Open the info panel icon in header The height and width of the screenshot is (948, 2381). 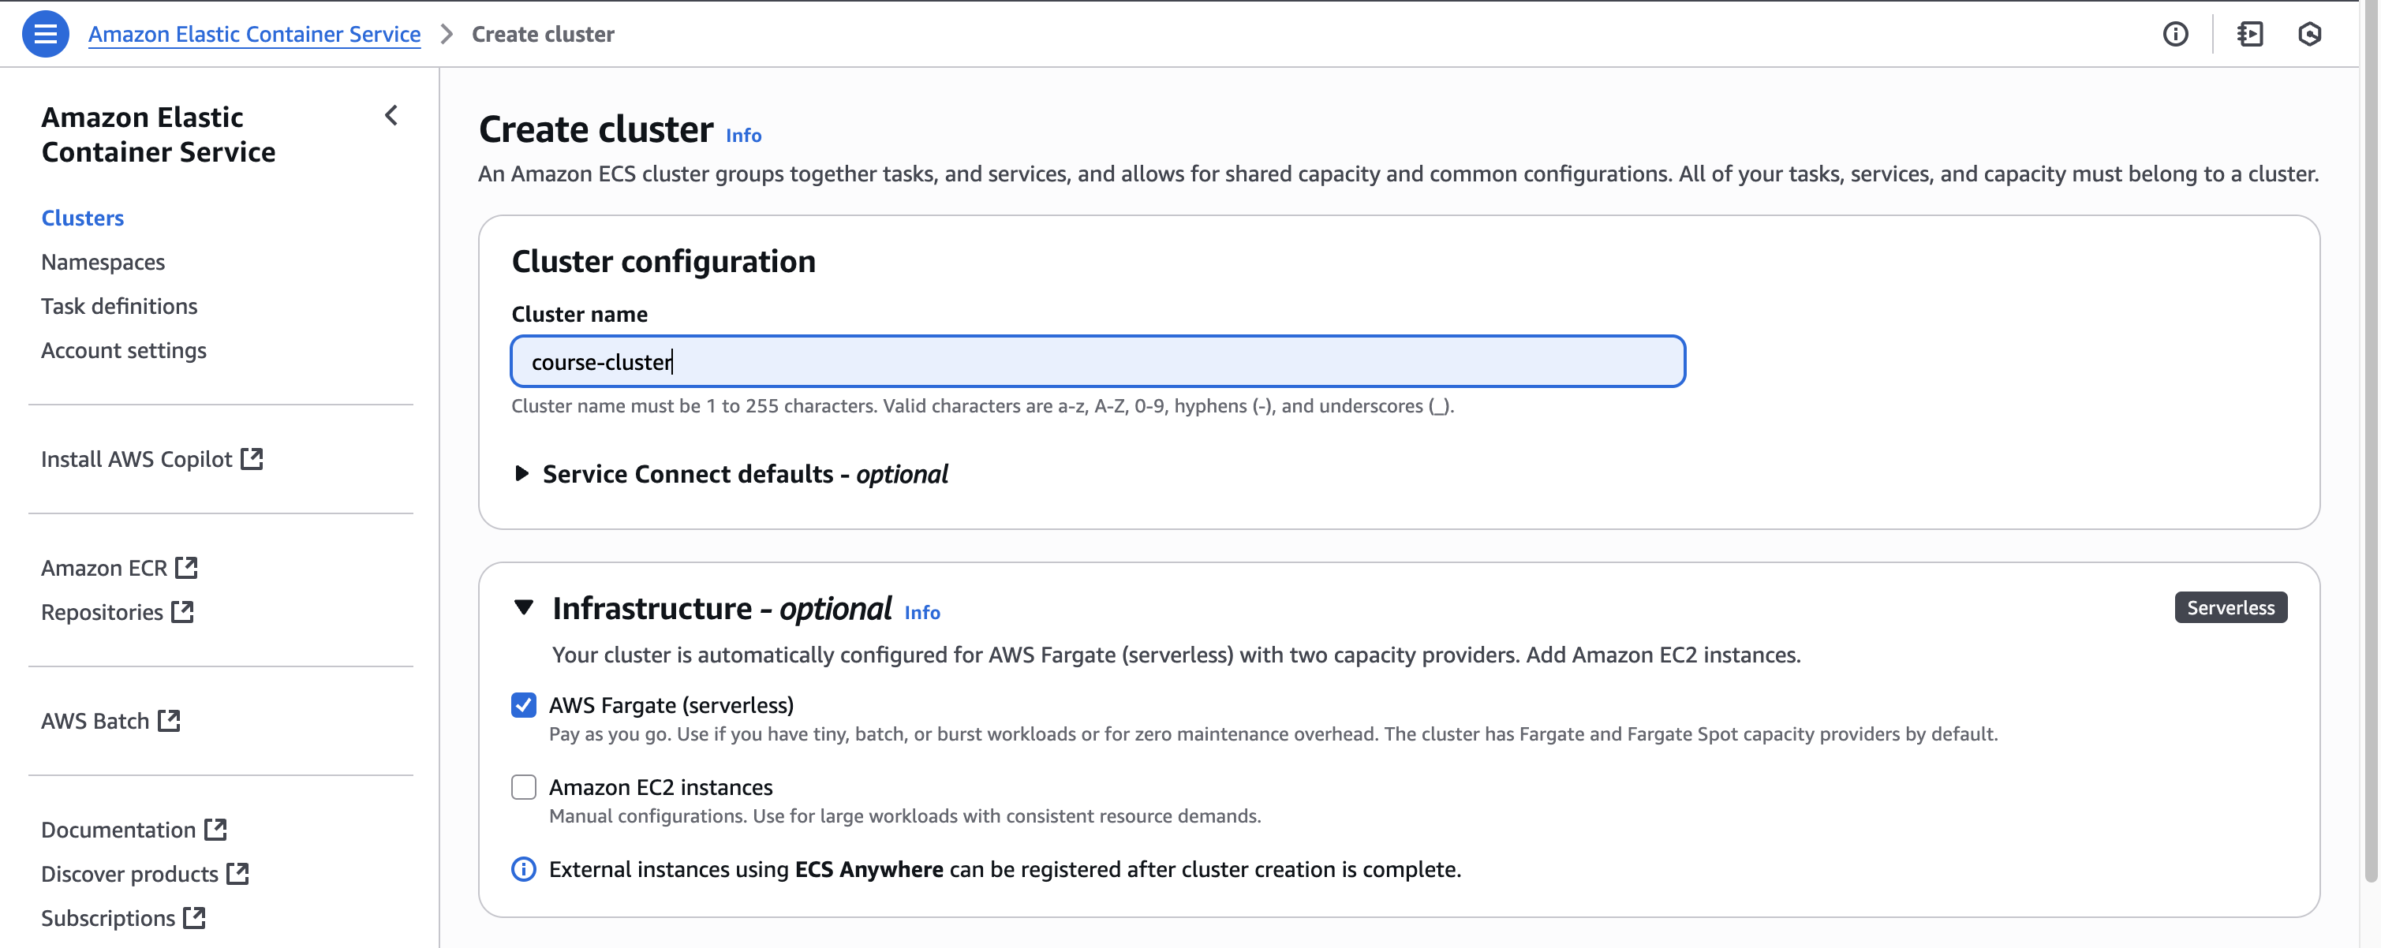tap(2175, 34)
